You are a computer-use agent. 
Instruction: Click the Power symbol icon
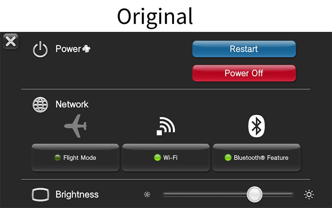coord(40,49)
